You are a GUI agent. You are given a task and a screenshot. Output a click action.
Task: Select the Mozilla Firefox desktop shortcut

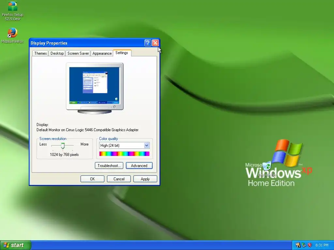12,35
